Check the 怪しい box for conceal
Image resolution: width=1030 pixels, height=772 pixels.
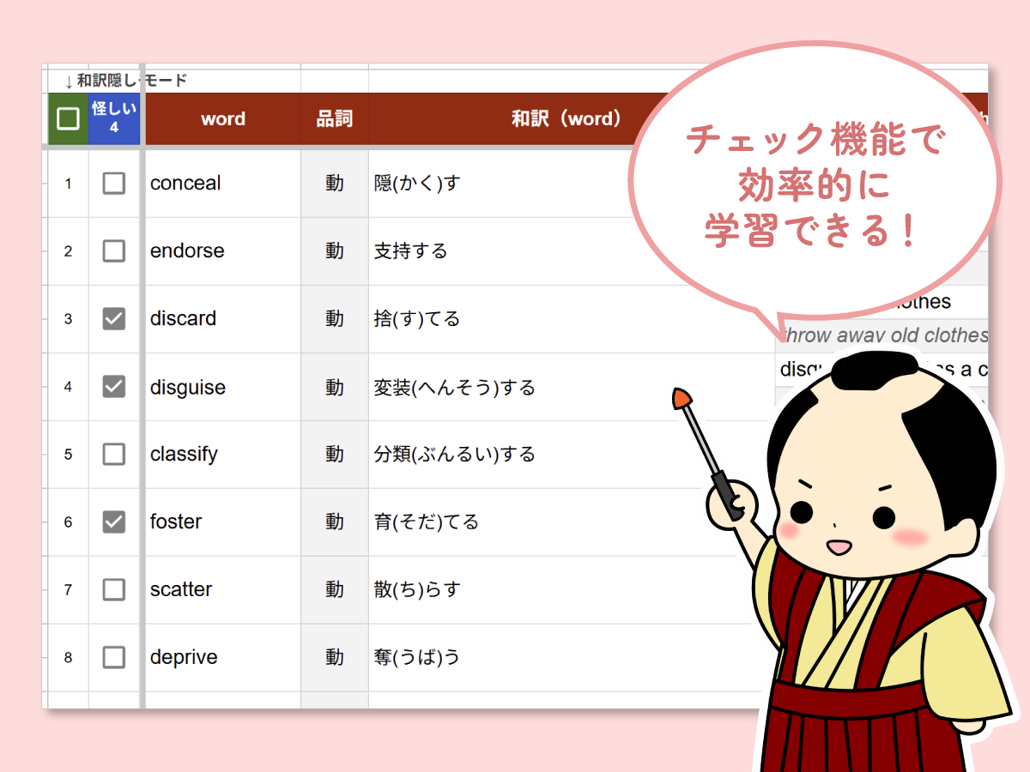[x=114, y=183]
